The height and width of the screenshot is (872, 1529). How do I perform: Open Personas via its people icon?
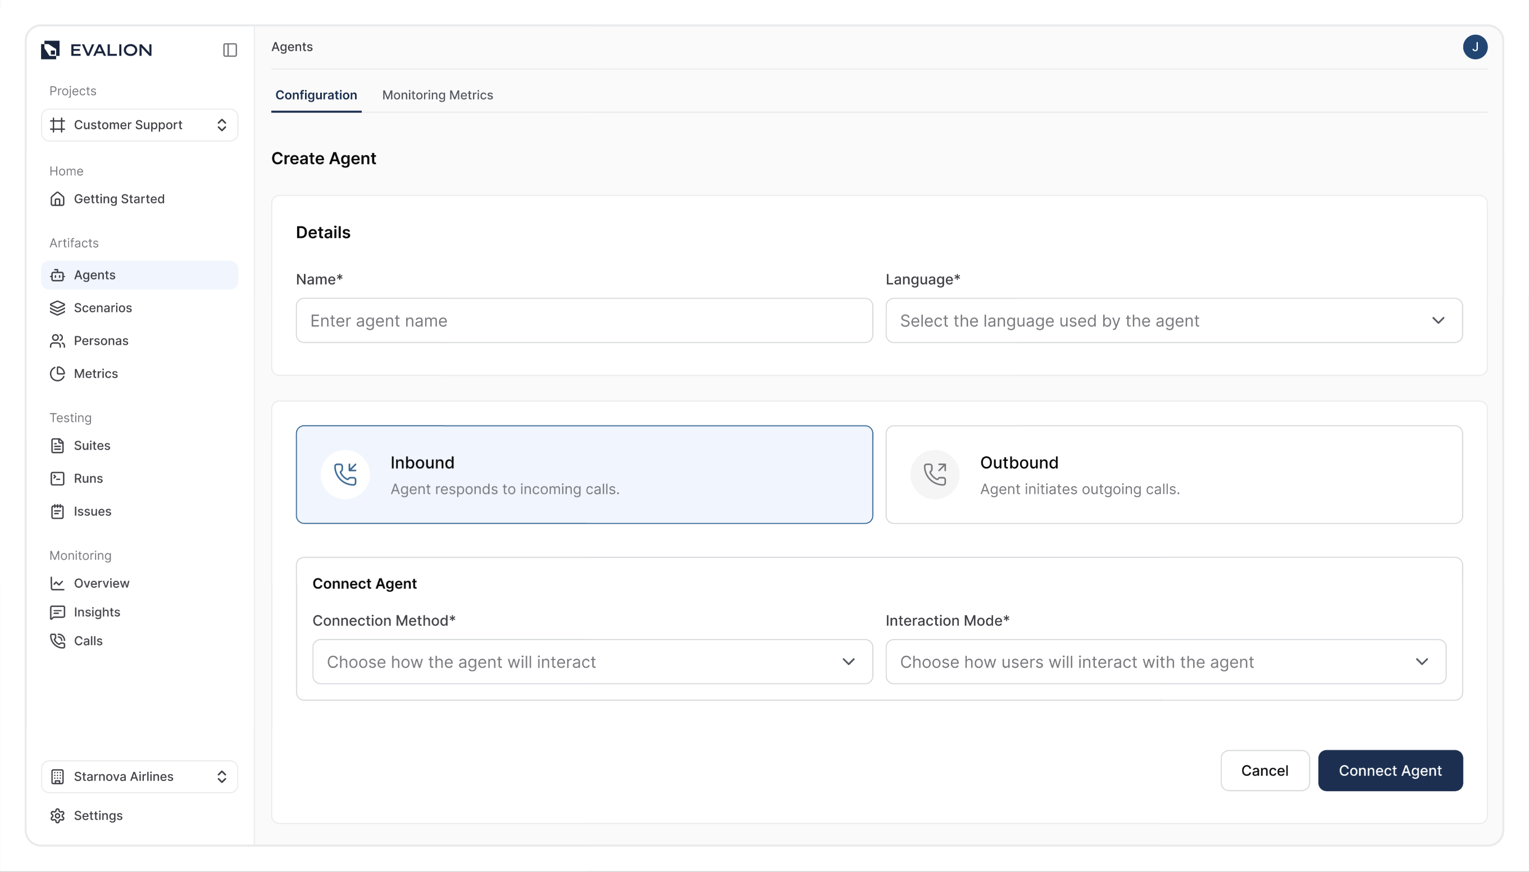[57, 341]
